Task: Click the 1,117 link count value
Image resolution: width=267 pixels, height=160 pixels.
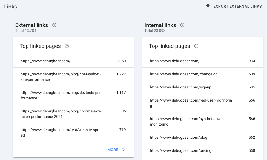Action: [x=121, y=93]
